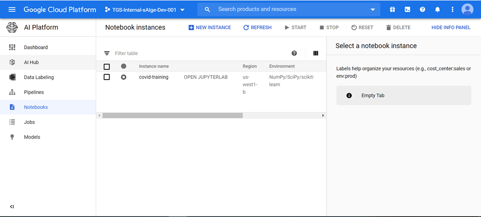Toggle the select-all header checkbox
Screen dimensions: 481x217
(x=107, y=66)
